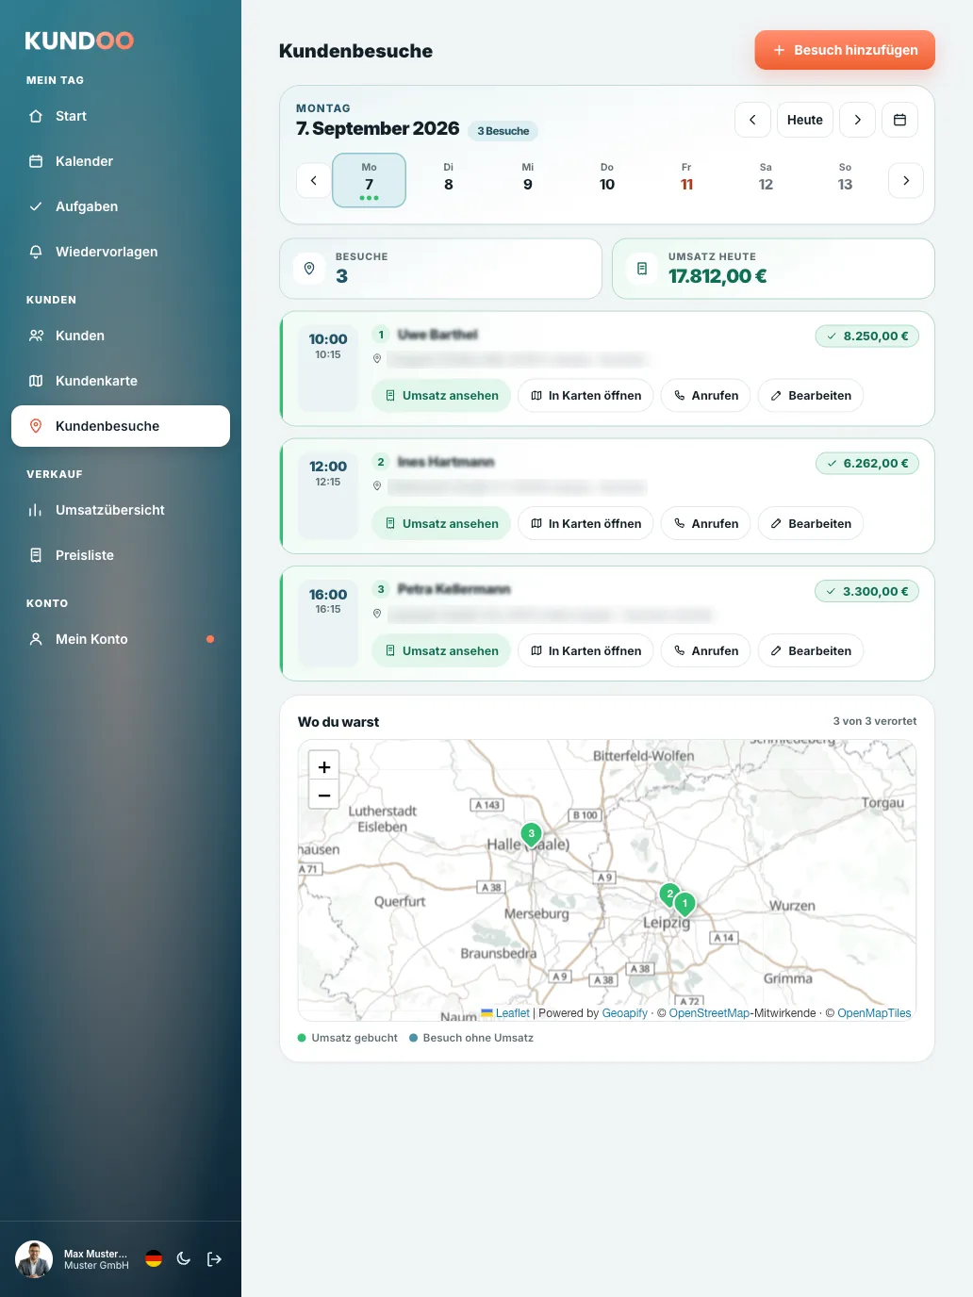Open Wiedervorlagen in the sidebar

[x=121, y=252]
